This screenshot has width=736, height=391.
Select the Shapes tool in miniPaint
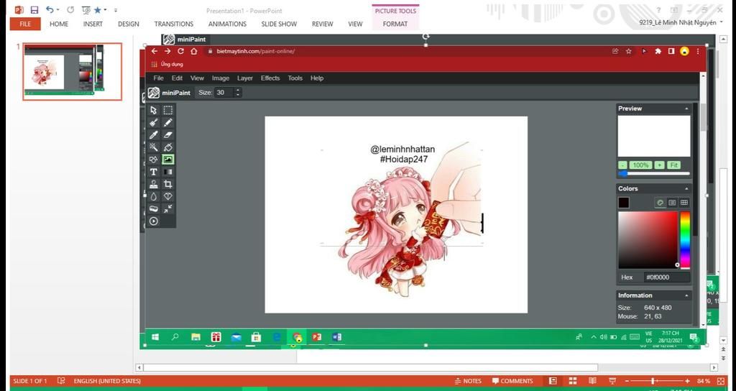[154, 160]
